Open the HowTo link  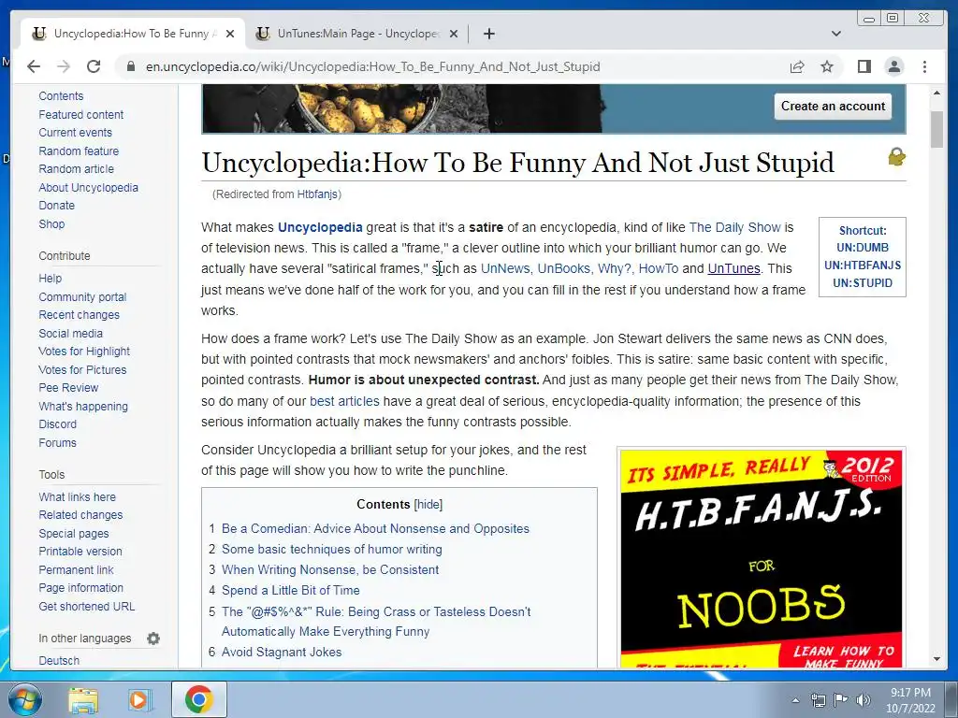(659, 268)
